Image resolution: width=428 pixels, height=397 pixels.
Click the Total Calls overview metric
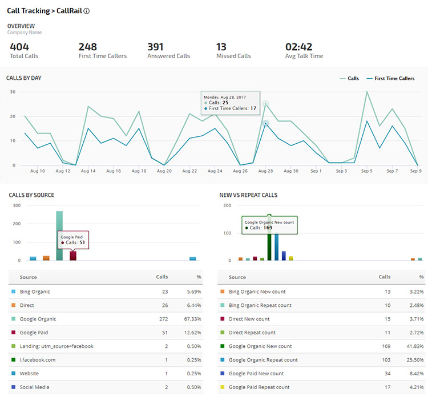[25, 50]
